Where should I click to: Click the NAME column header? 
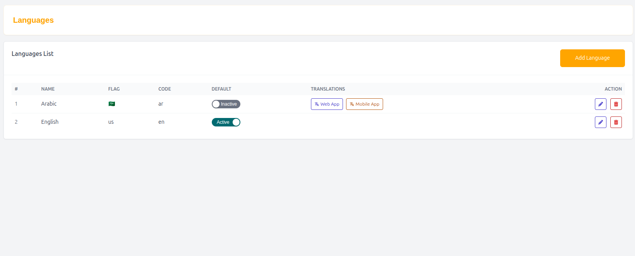48,89
